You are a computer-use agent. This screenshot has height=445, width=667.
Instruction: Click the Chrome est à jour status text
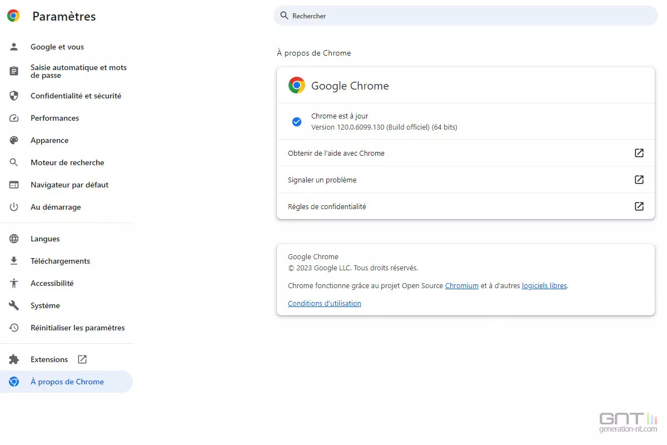click(340, 116)
